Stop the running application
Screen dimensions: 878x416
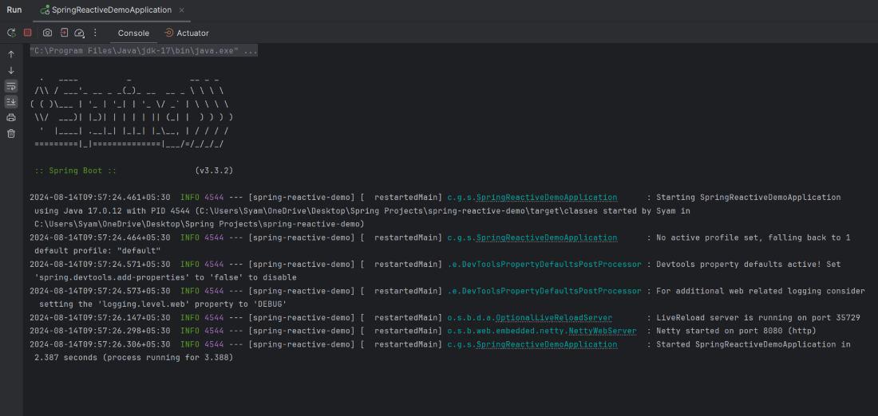(x=27, y=33)
